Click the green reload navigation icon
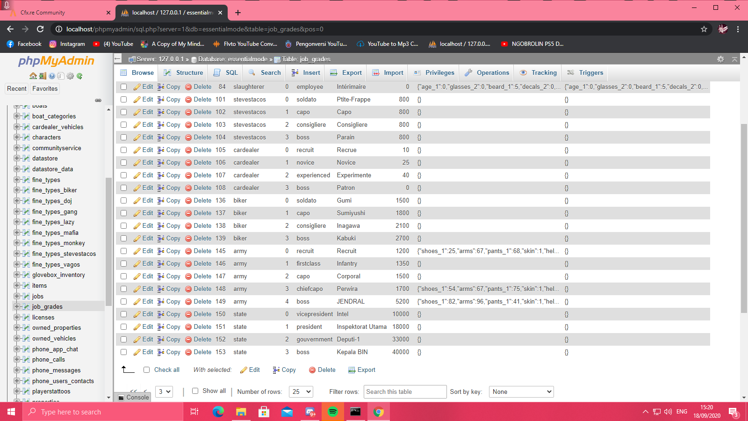This screenshot has height=421, width=748. (79, 76)
